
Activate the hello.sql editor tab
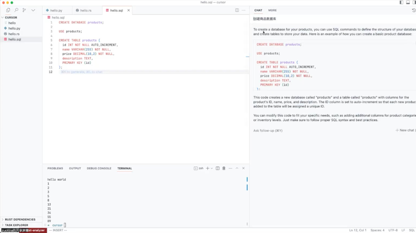[116, 10]
